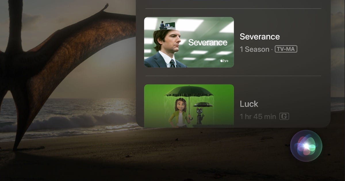Image resolution: width=345 pixels, height=181 pixels.
Task: Click the "1 Season" label under Severance
Action: 254,49
